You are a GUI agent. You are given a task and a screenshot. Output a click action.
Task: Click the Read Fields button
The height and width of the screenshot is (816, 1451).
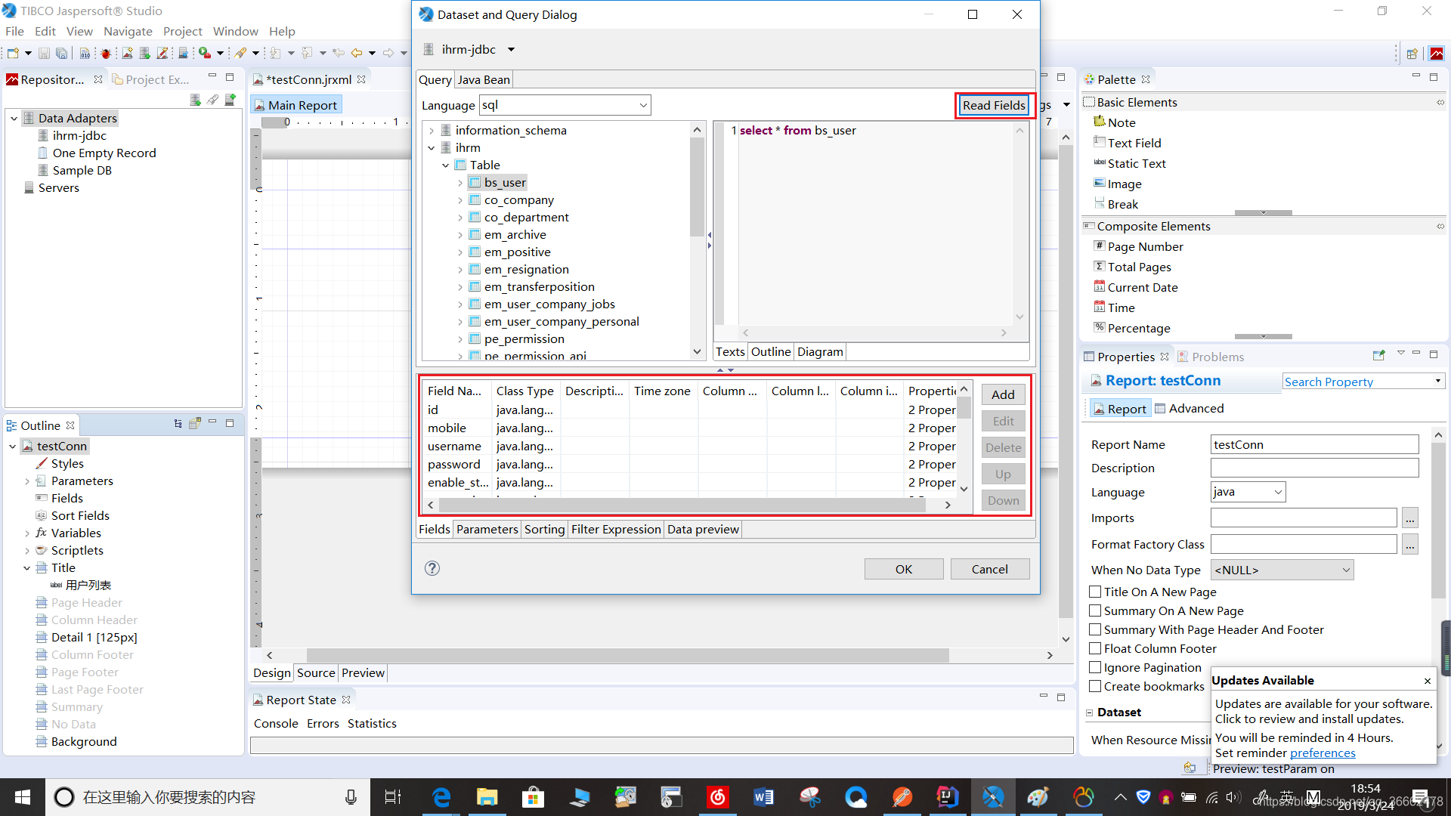coord(994,105)
